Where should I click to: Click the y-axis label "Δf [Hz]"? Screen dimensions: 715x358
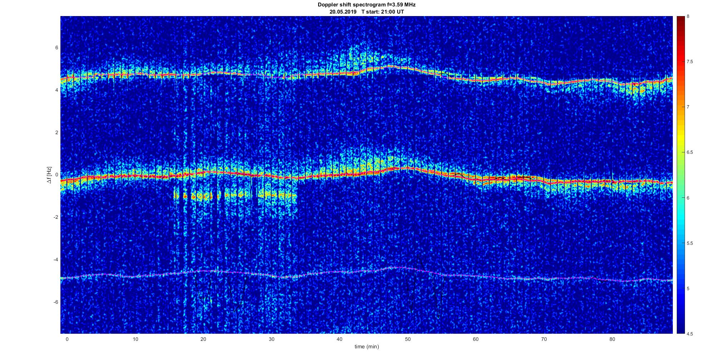49,175
